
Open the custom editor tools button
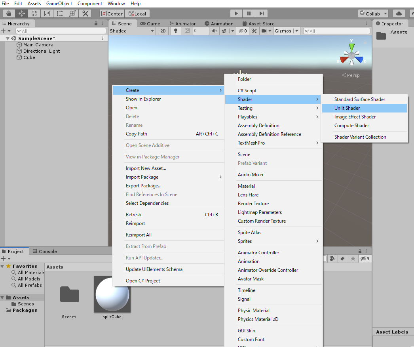point(85,13)
